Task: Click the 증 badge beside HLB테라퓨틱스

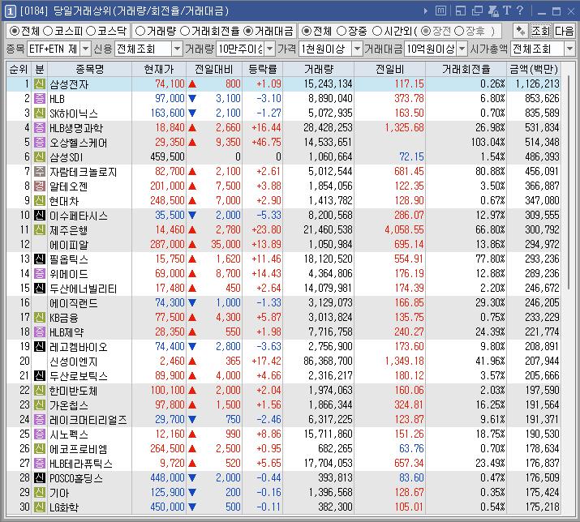Action: click(x=40, y=463)
